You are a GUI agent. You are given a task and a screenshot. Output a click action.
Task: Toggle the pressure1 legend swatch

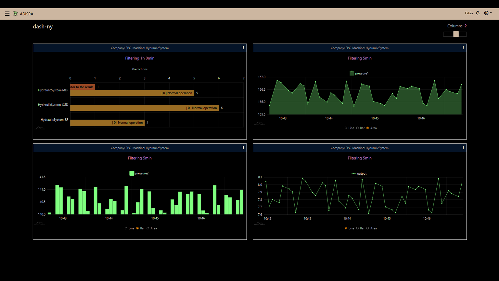point(352,74)
